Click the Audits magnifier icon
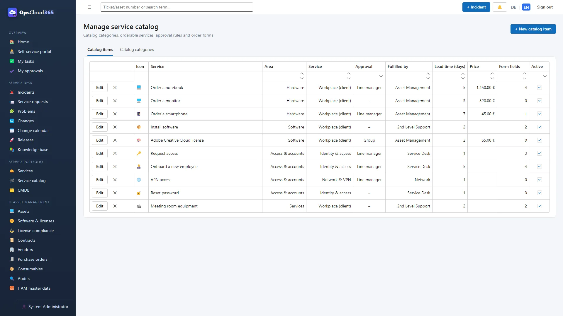This screenshot has height=316, width=563. [12, 279]
